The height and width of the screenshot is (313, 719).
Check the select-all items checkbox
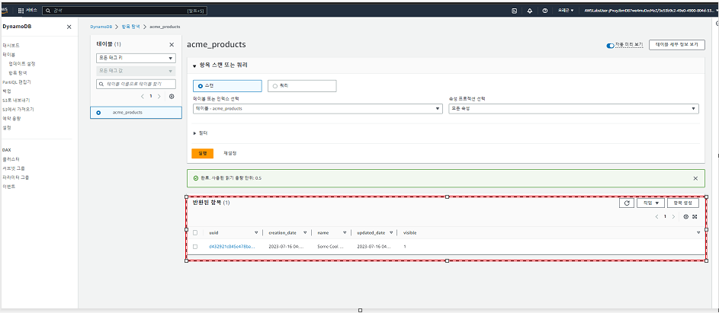click(195, 232)
